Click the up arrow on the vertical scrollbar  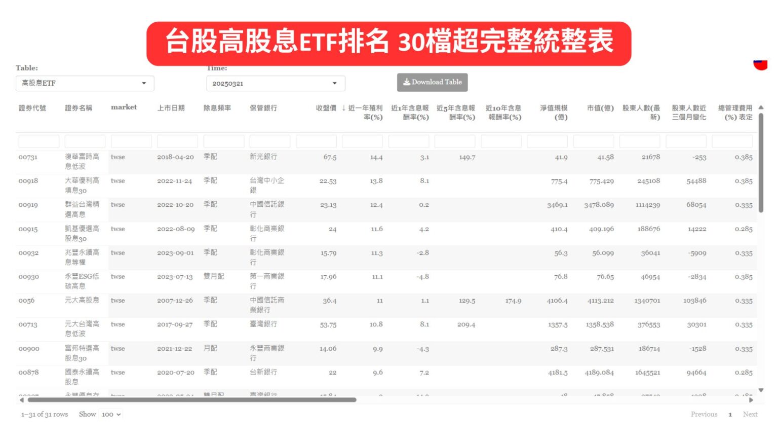(760, 107)
